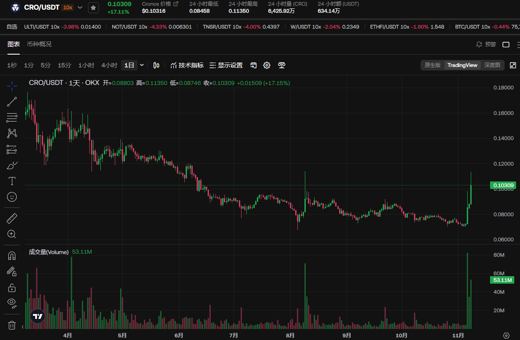Toggle lock all drawing tools
This screenshot has height=340, width=520.
(12, 288)
